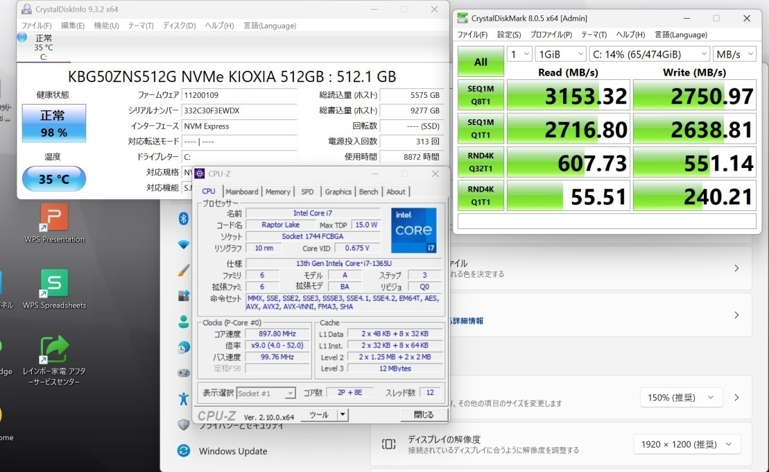Click the 正常 98% health status box

pos(53,123)
